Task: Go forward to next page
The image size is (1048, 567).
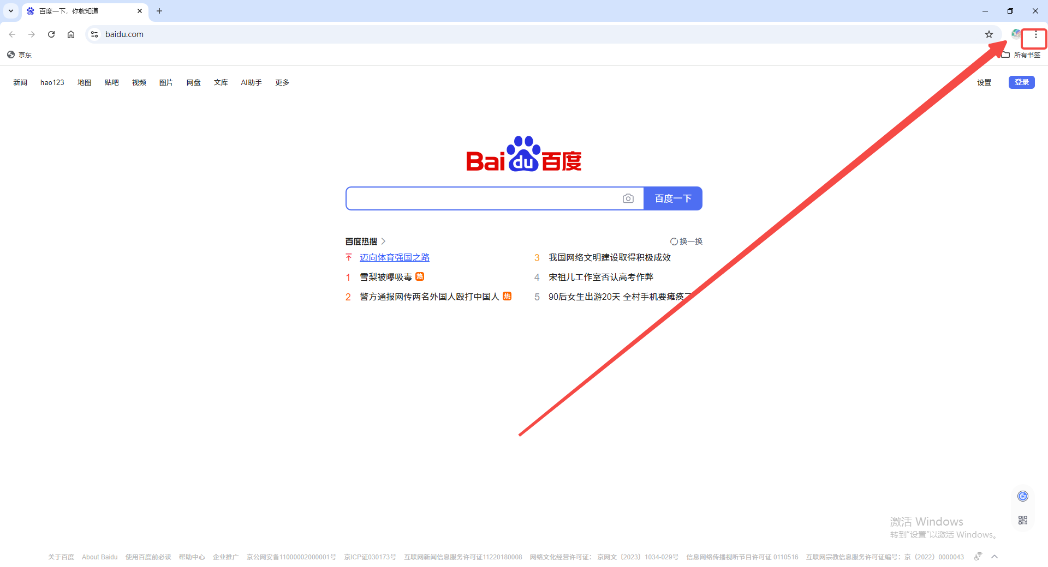Action: 32,34
